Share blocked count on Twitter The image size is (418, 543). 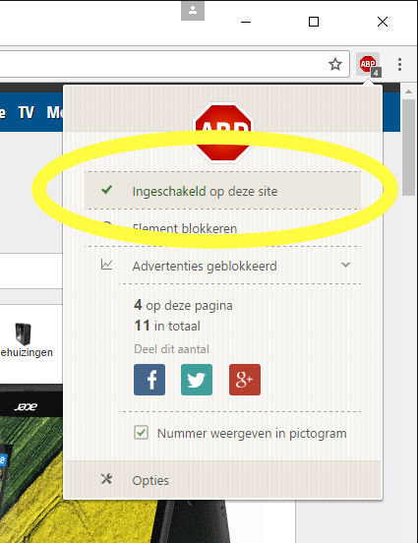(x=197, y=380)
